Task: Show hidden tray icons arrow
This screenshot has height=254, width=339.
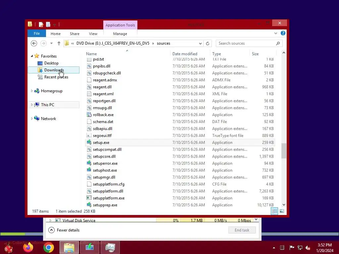Action: click(274, 248)
